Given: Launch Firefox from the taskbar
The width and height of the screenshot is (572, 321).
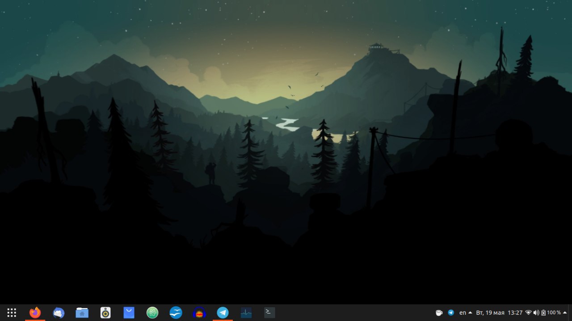Looking at the screenshot, I should 35,313.
